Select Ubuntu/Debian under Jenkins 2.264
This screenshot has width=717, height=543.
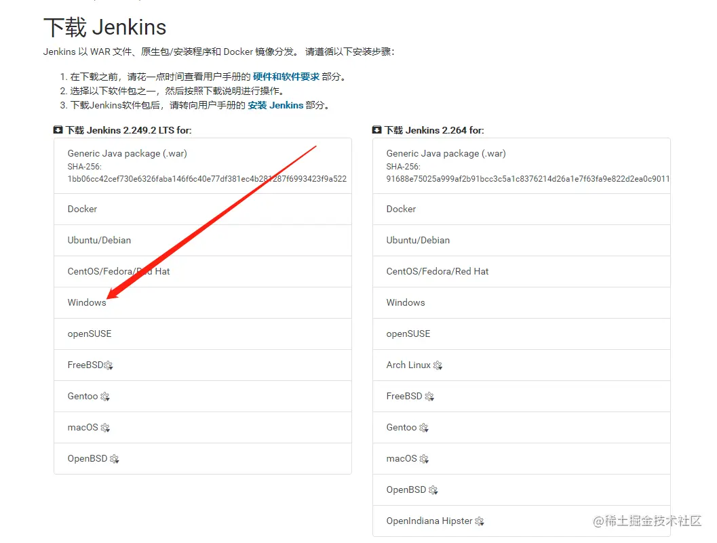(x=521, y=240)
